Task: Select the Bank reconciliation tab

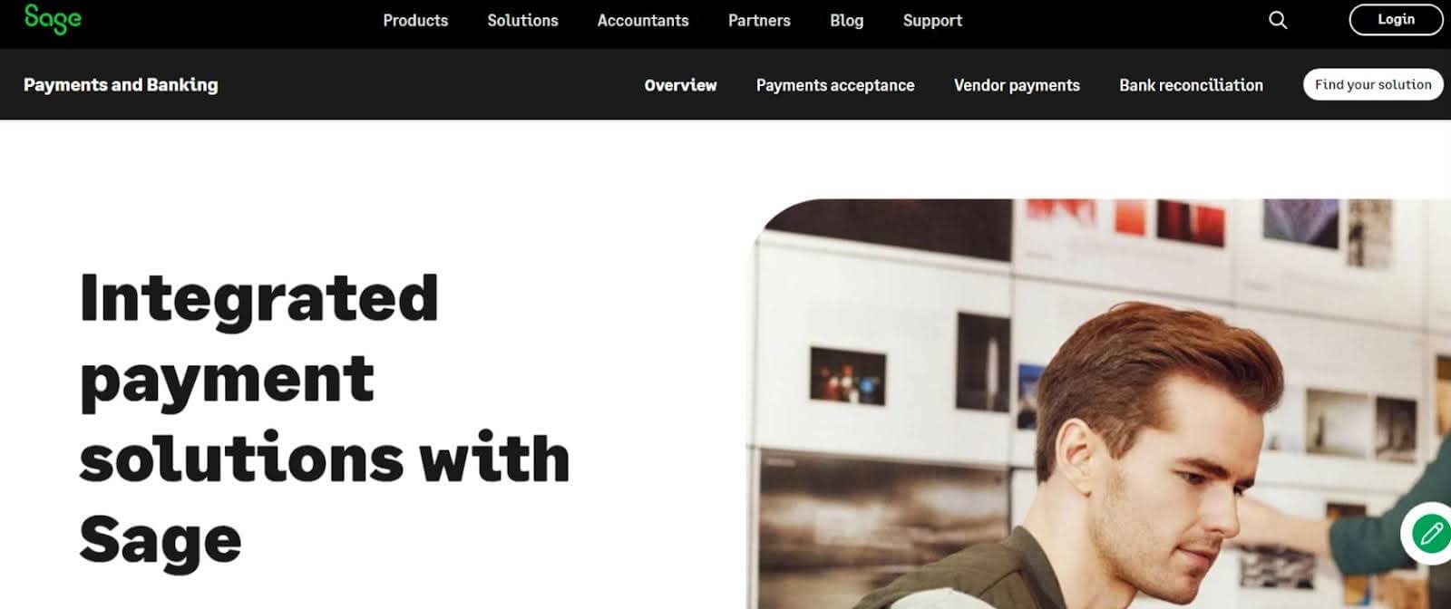Action: click(x=1191, y=85)
